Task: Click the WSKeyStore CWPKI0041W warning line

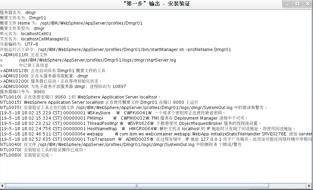Action: tap(113, 113)
